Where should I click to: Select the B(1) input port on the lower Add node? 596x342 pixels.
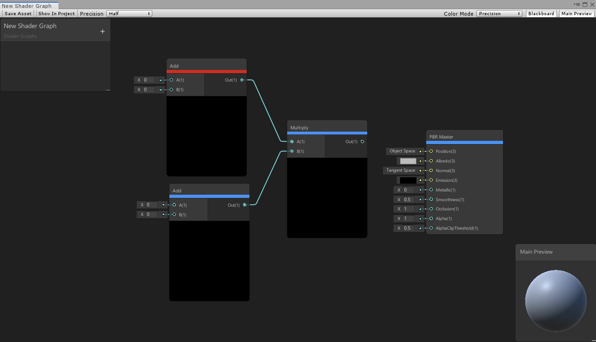[x=174, y=214]
